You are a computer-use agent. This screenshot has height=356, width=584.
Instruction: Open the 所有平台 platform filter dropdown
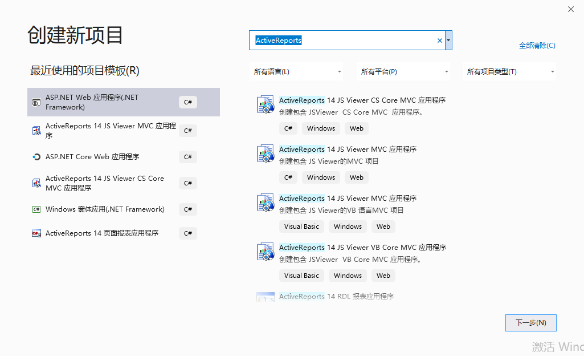403,71
